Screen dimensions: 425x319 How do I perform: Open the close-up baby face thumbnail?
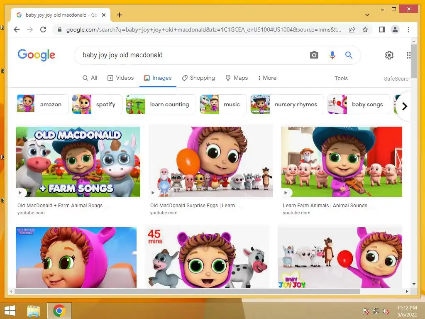point(76,258)
